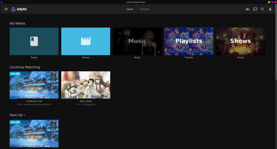Image resolution: width=277 pixels, height=149 pixels.
Task: Open the Playlists library tile
Action: pyautogui.click(x=189, y=41)
